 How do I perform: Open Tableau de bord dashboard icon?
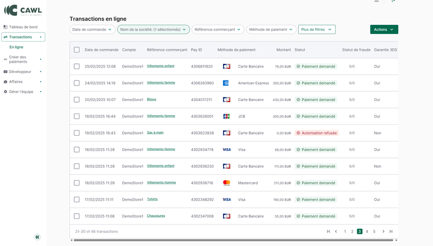click(x=5, y=27)
